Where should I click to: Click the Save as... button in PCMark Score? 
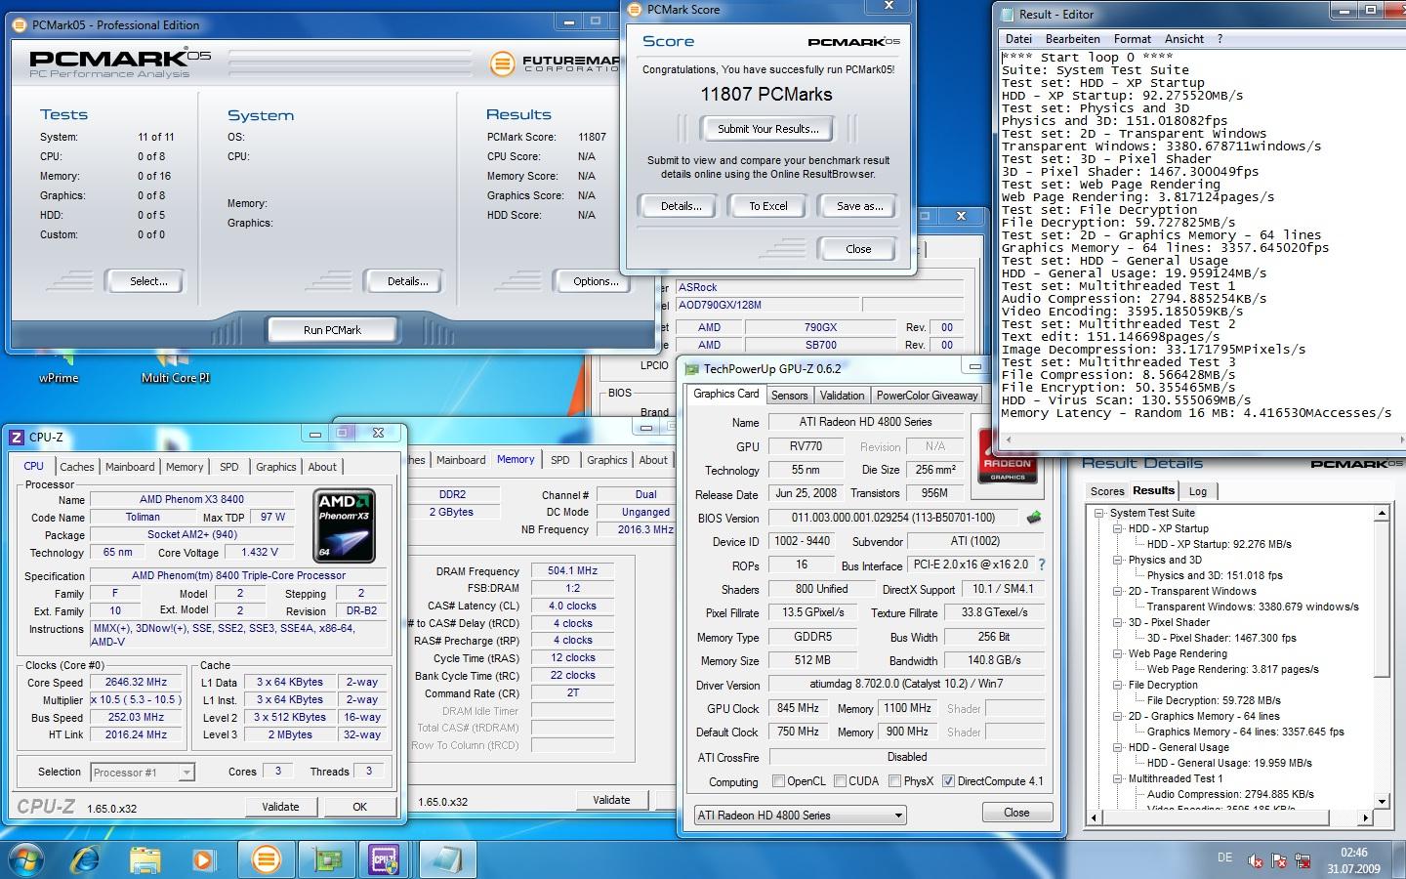point(859,206)
